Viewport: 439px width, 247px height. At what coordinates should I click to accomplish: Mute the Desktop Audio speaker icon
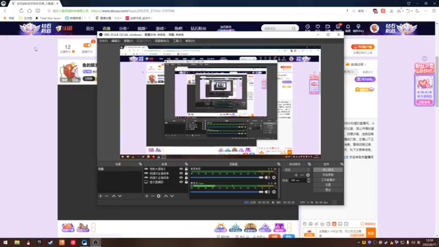(x=267, y=177)
